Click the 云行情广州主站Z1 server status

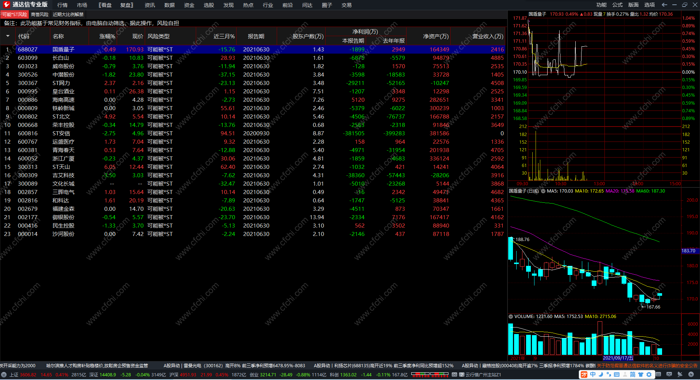click(x=483, y=375)
